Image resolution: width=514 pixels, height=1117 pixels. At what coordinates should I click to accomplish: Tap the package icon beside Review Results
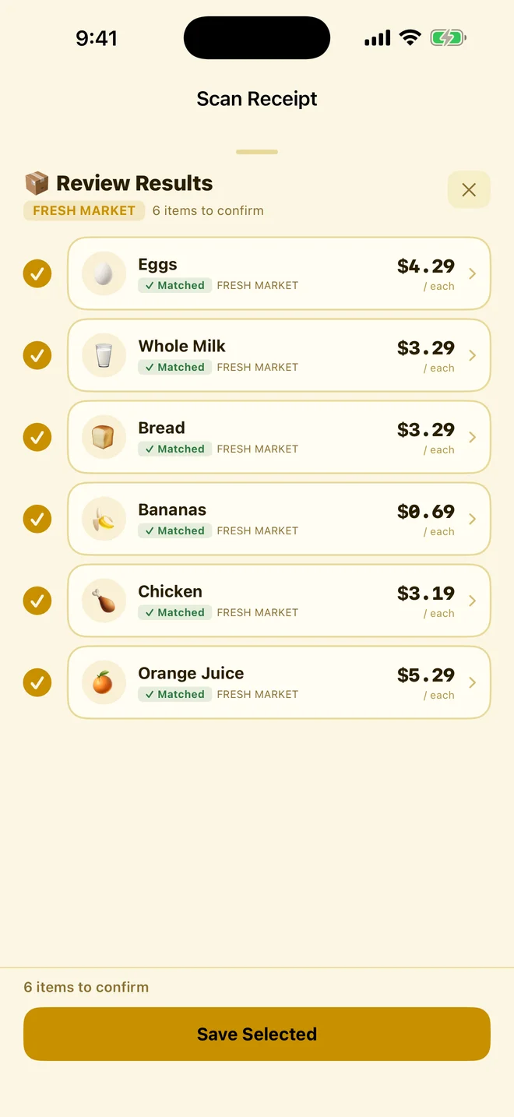point(37,183)
